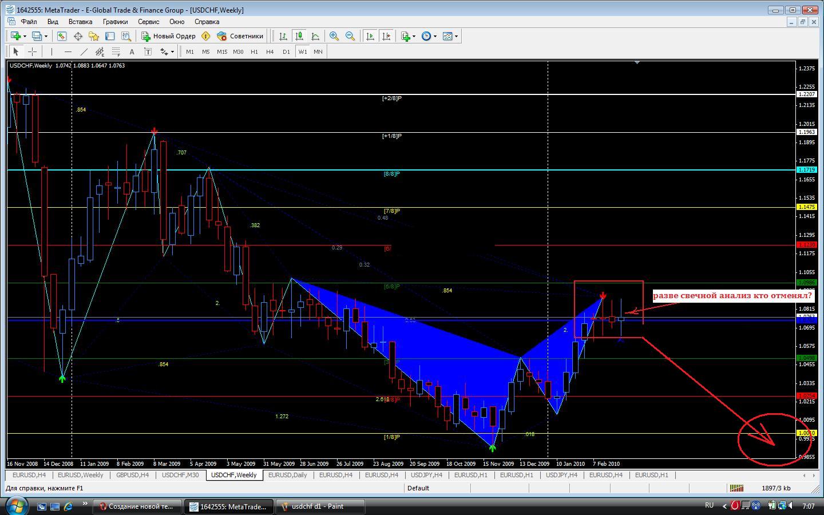Select the Text tool letter A
The width and height of the screenshot is (824, 515).
[132, 51]
